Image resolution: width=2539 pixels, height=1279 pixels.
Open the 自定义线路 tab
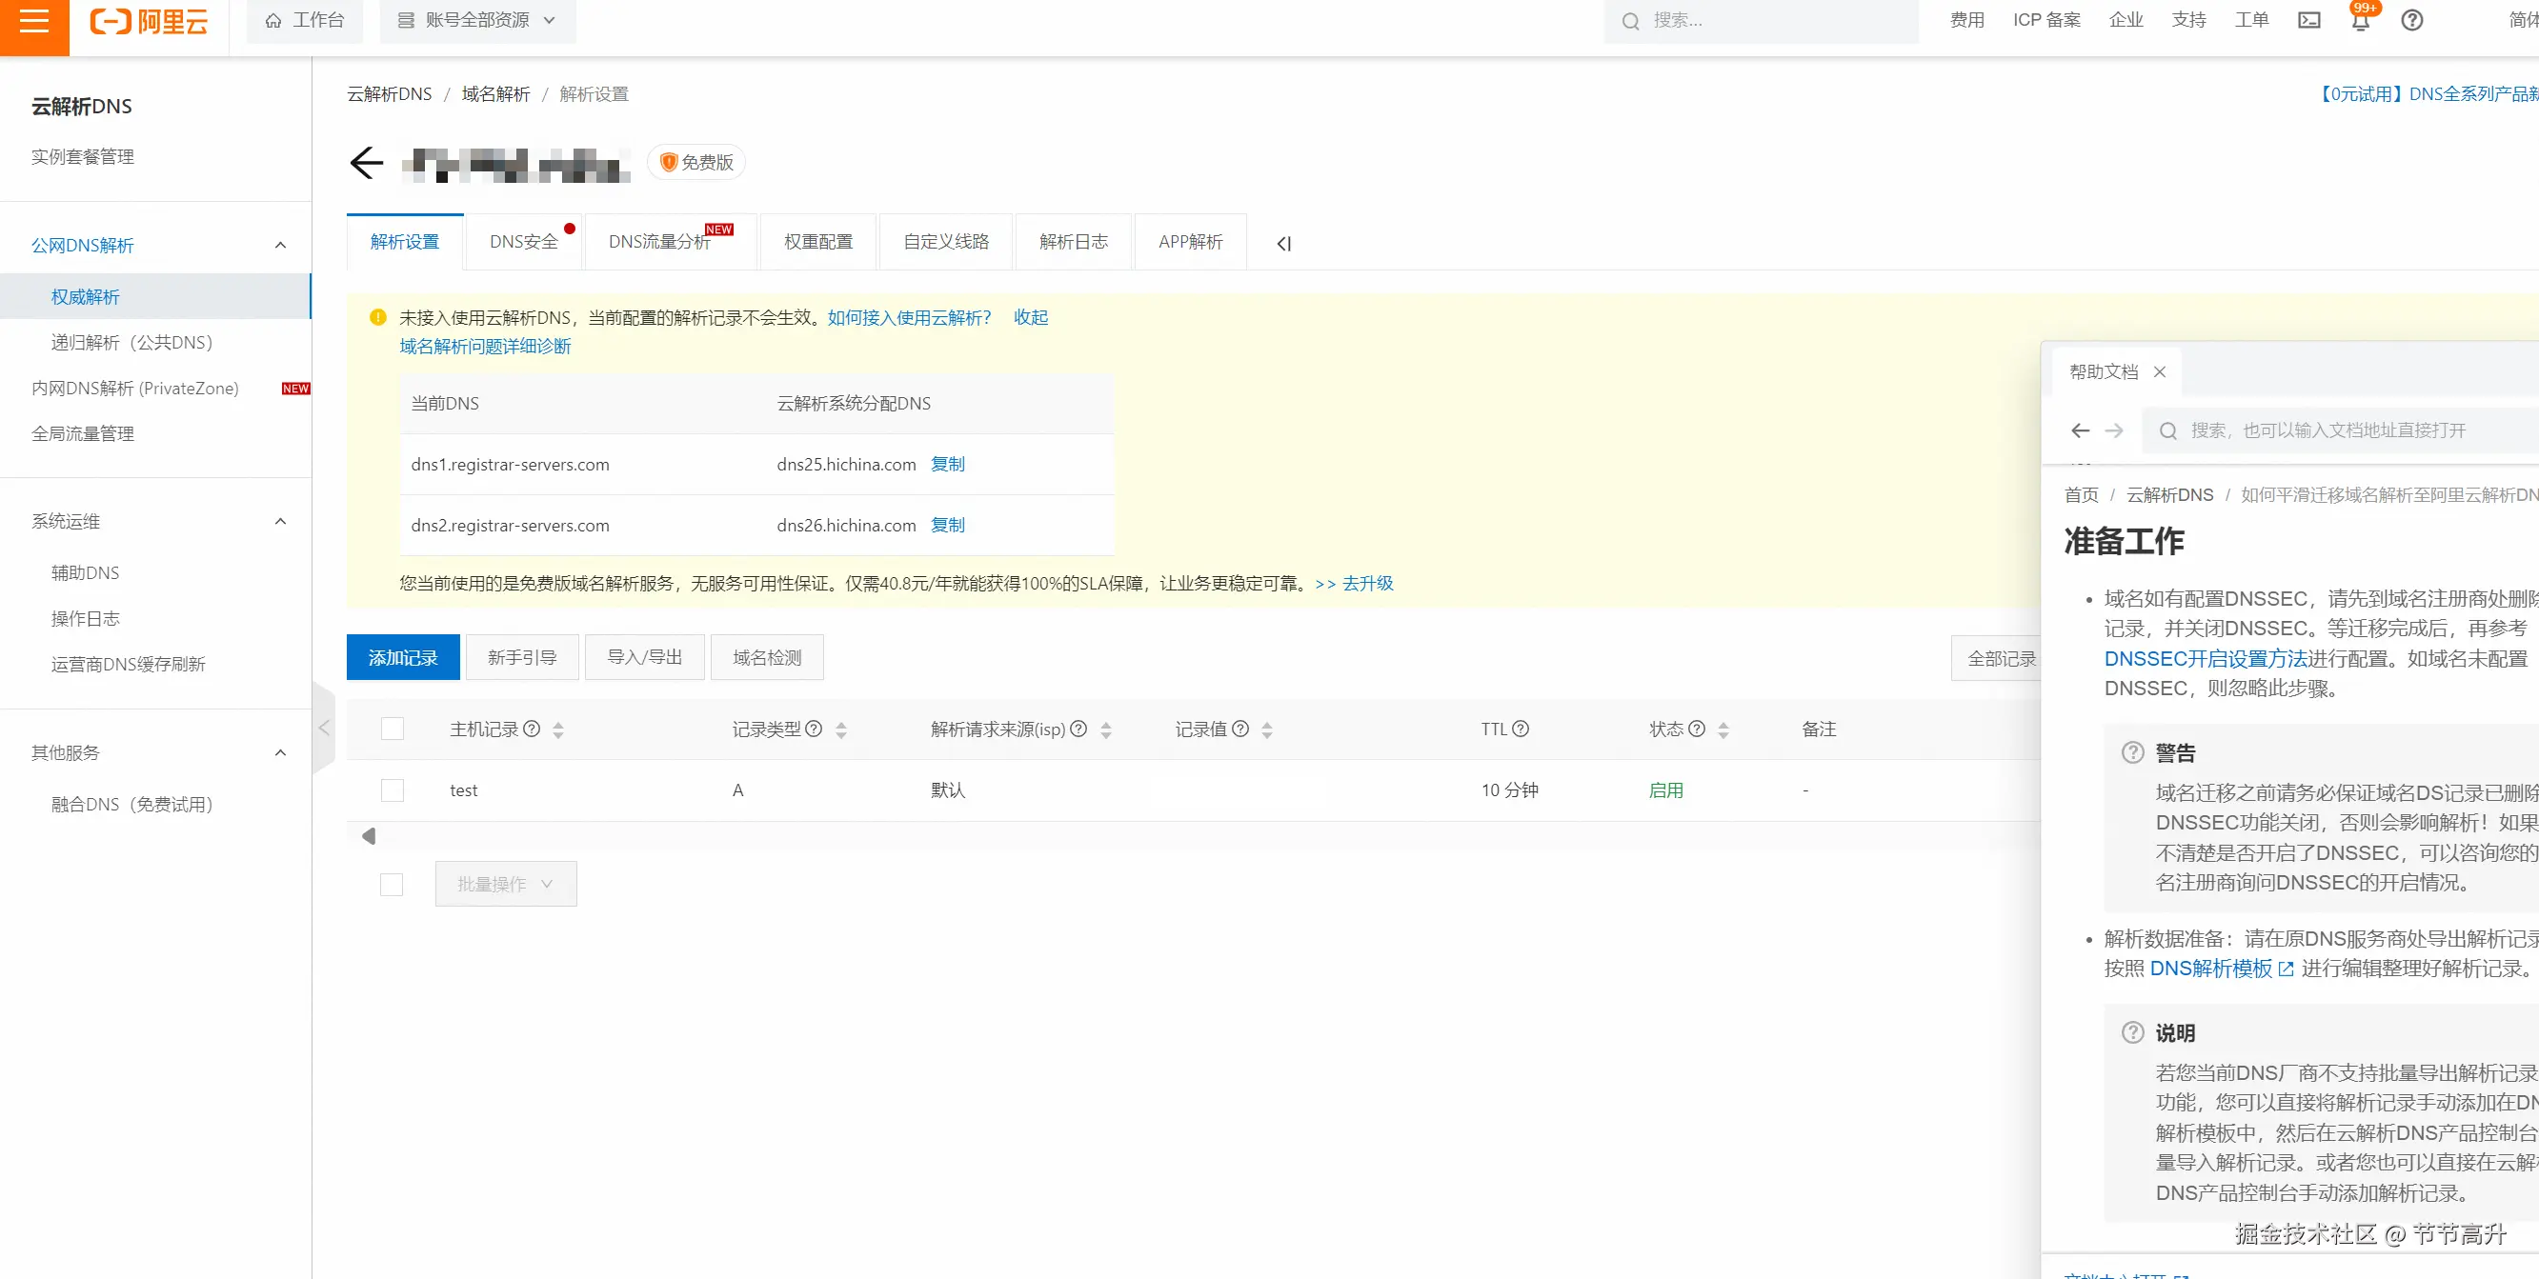coord(946,241)
